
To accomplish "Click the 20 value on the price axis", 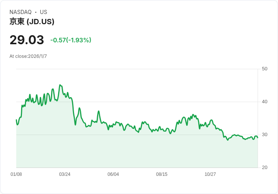I will (x=264, y=168).
